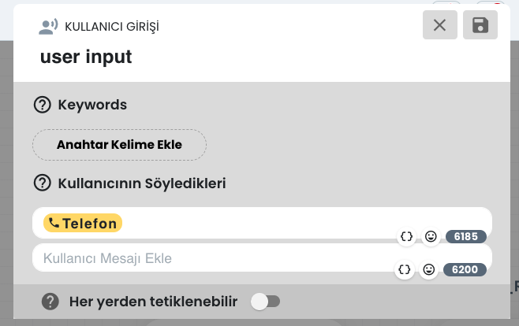Click the Kullanıcı Girişi speaking-person icon
The image size is (519, 326).
[48, 27]
